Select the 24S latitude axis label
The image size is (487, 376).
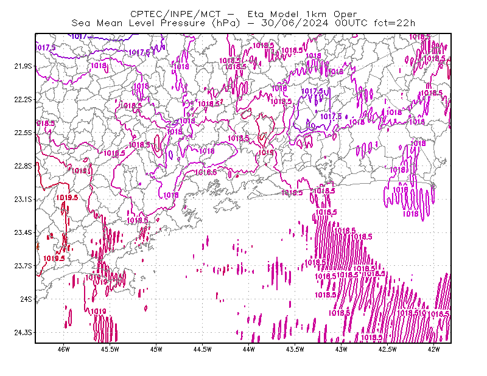click(26, 299)
